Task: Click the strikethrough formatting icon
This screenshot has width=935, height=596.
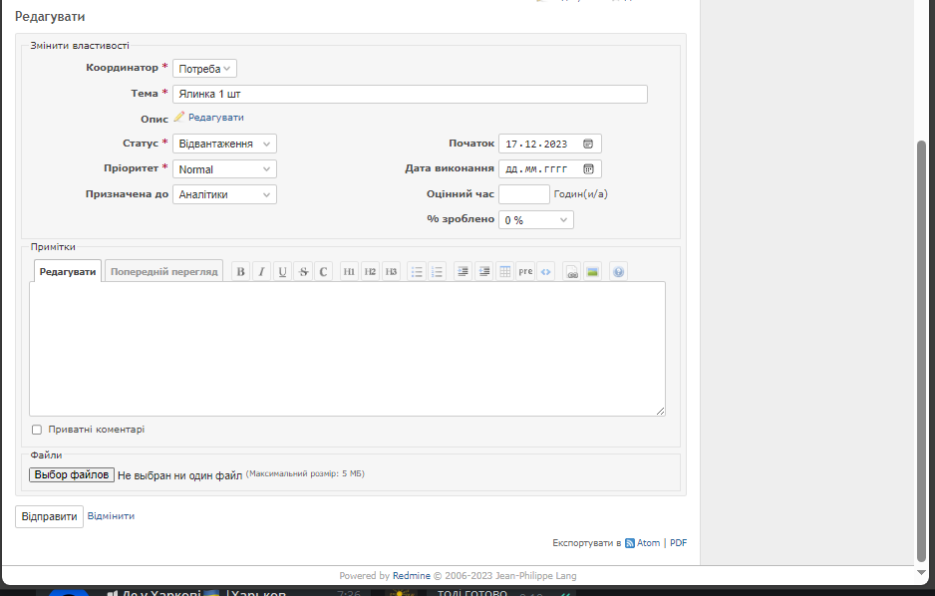Action: tap(303, 271)
